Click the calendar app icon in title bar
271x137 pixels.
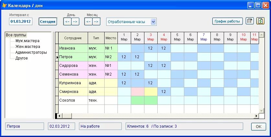click(x=4, y=5)
